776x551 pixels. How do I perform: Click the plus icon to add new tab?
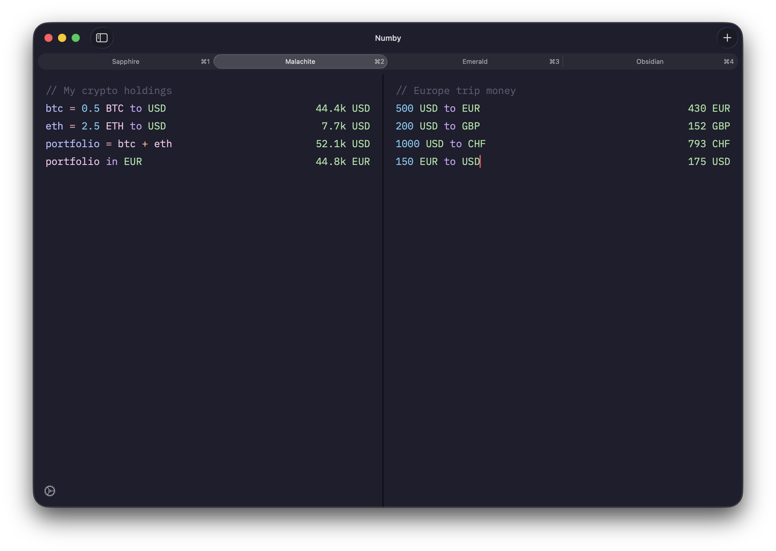(727, 38)
